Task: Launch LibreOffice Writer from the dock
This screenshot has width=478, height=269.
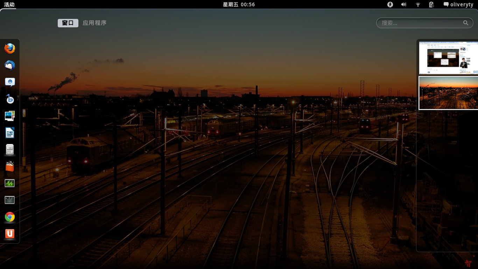Action: 10,133
